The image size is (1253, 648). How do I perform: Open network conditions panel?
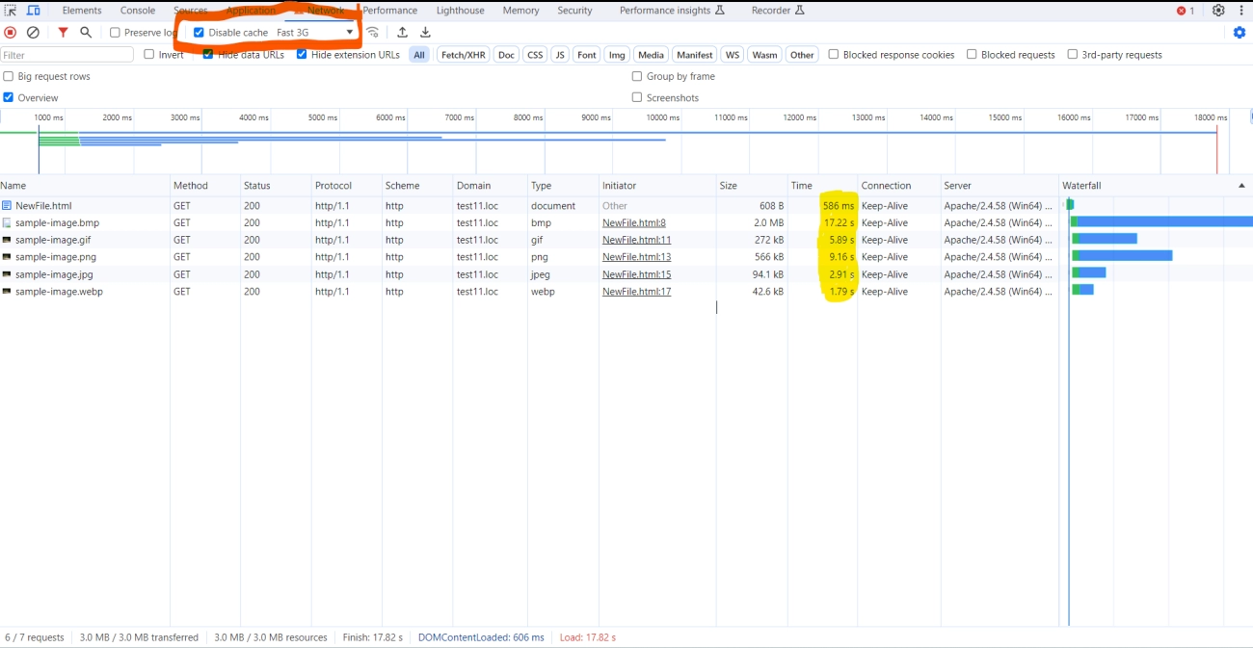tap(372, 32)
